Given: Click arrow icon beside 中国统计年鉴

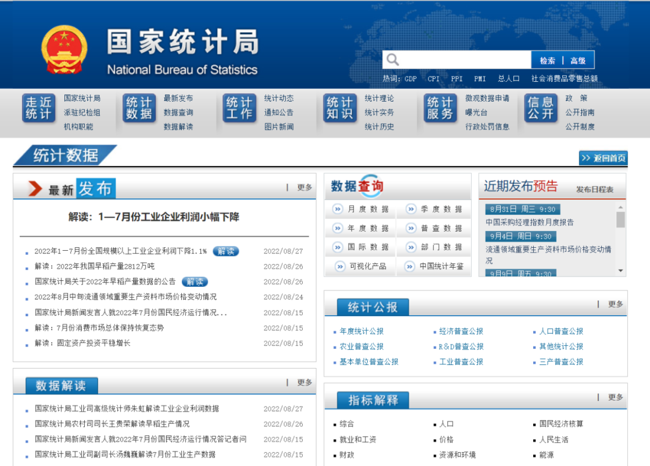Looking at the screenshot, I should (410, 266).
